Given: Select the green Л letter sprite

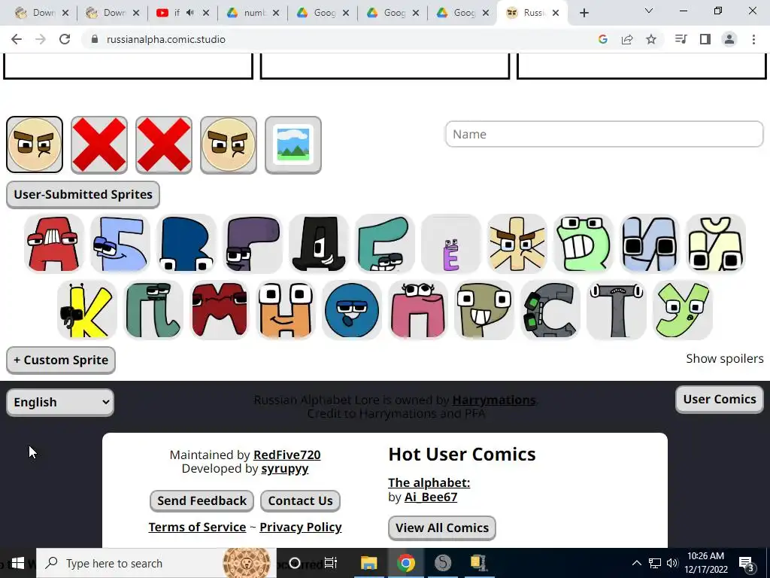Looking at the screenshot, I should pos(153,309).
